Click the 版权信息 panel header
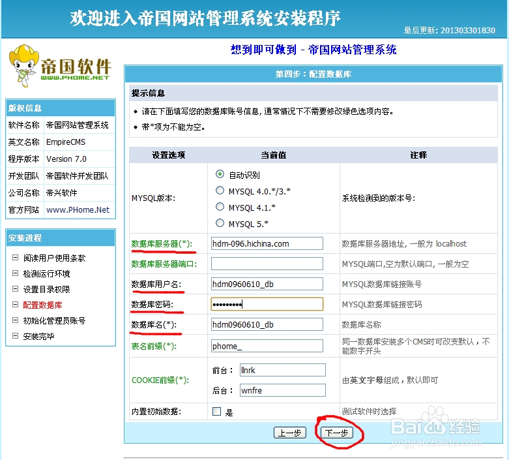Image resolution: width=509 pixels, height=460 pixels. [61, 108]
